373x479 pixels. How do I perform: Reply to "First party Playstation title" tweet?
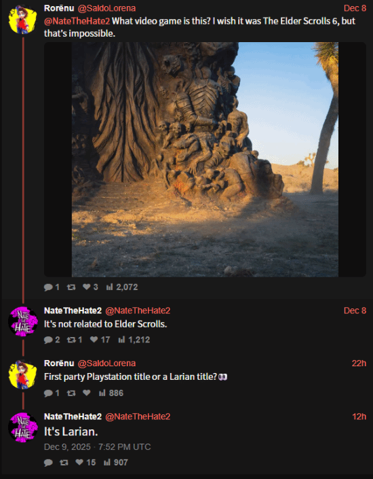click(48, 393)
